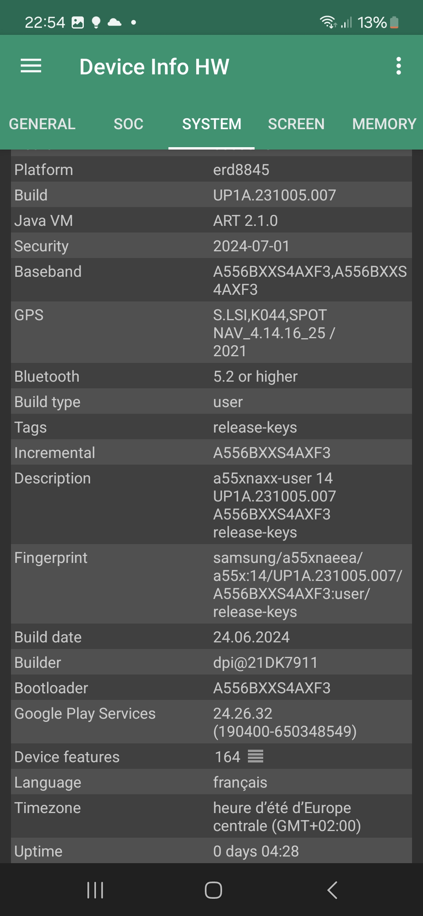Screen dimensions: 423x916
Task: Select the Baseband row value
Action: click(309, 280)
